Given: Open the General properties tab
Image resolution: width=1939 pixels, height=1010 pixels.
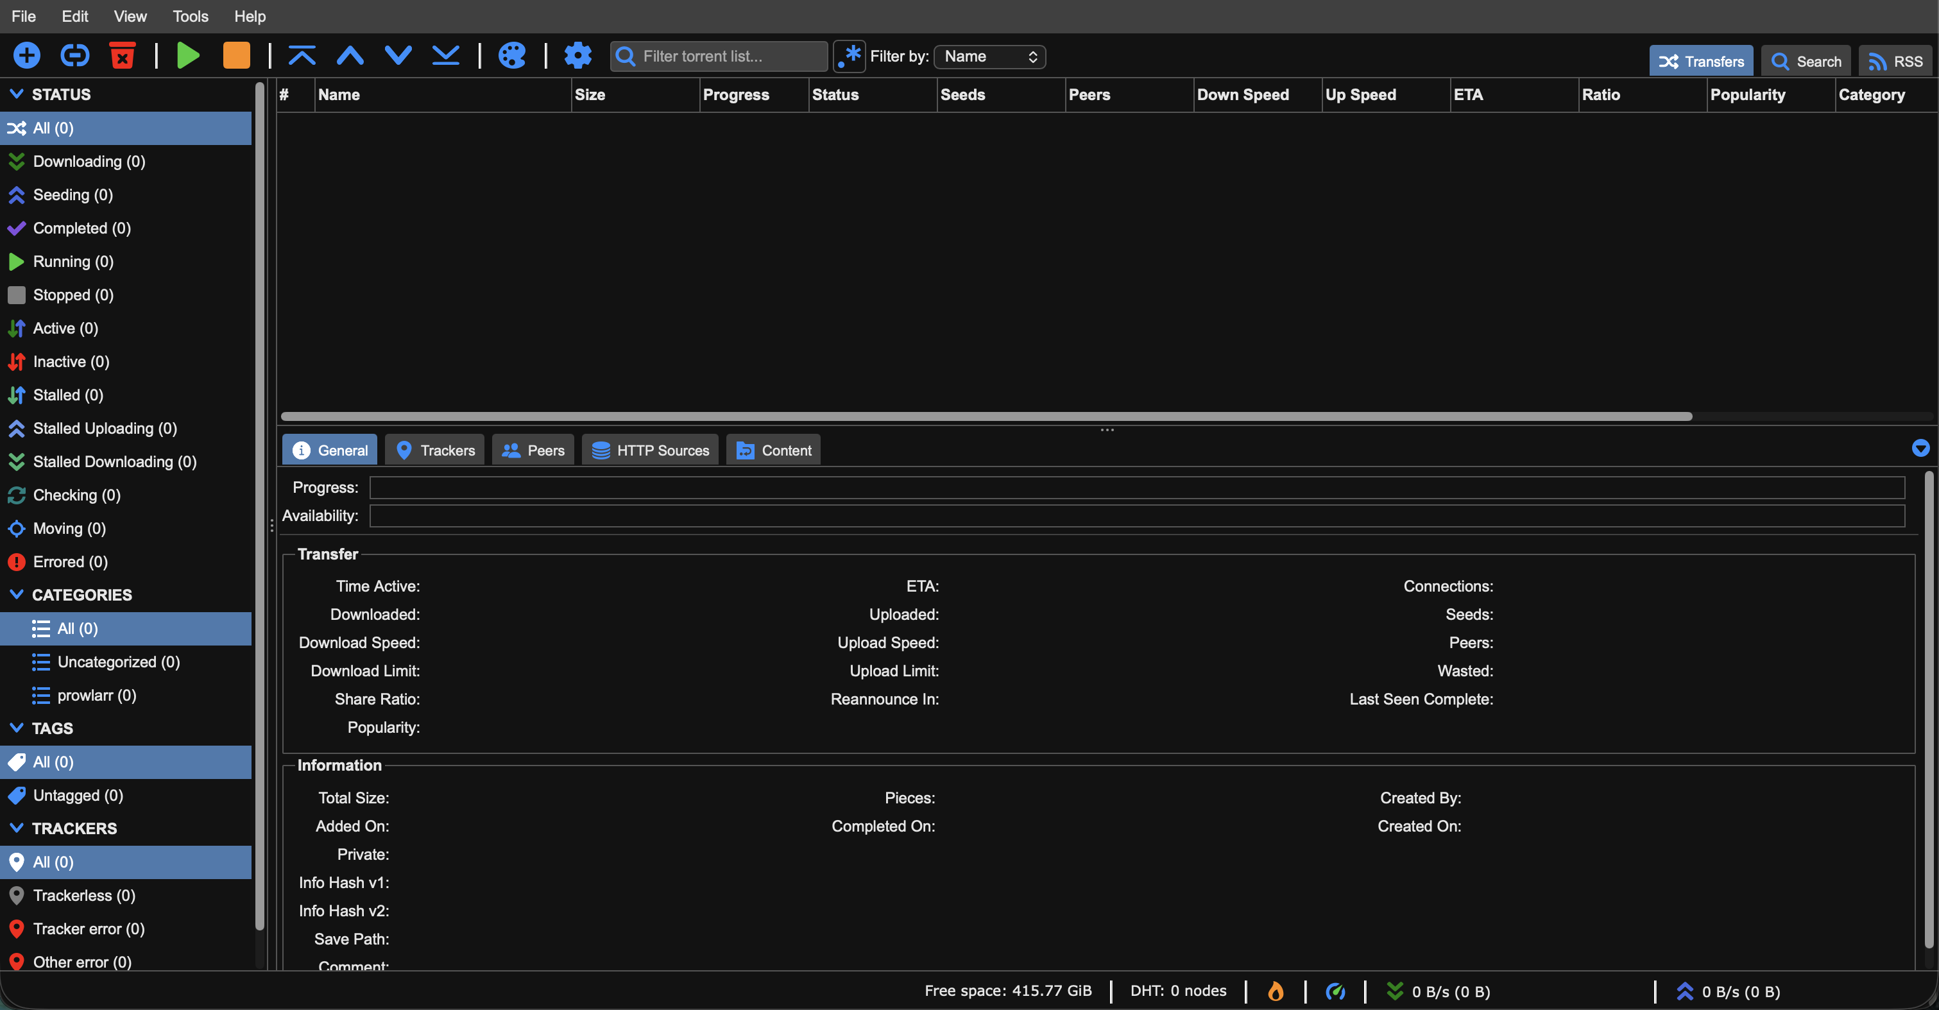Looking at the screenshot, I should click(x=330, y=450).
